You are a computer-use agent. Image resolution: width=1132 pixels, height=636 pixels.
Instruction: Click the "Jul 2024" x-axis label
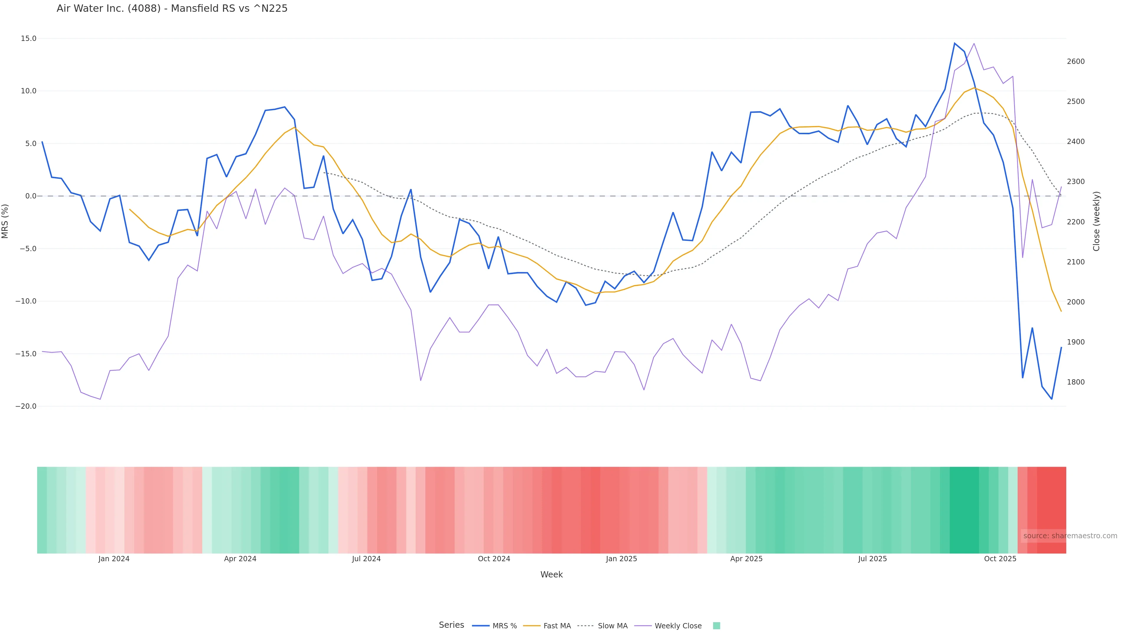[x=366, y=559]
